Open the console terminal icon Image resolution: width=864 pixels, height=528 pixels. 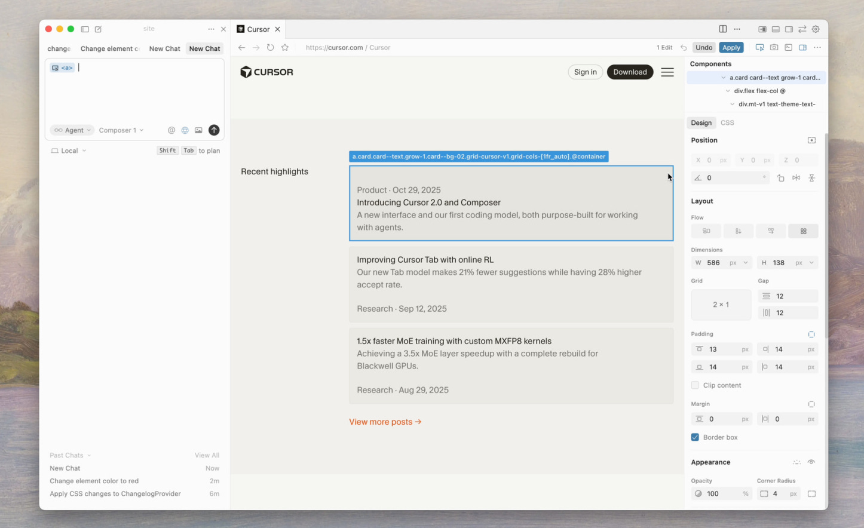[x=789, y=48]
